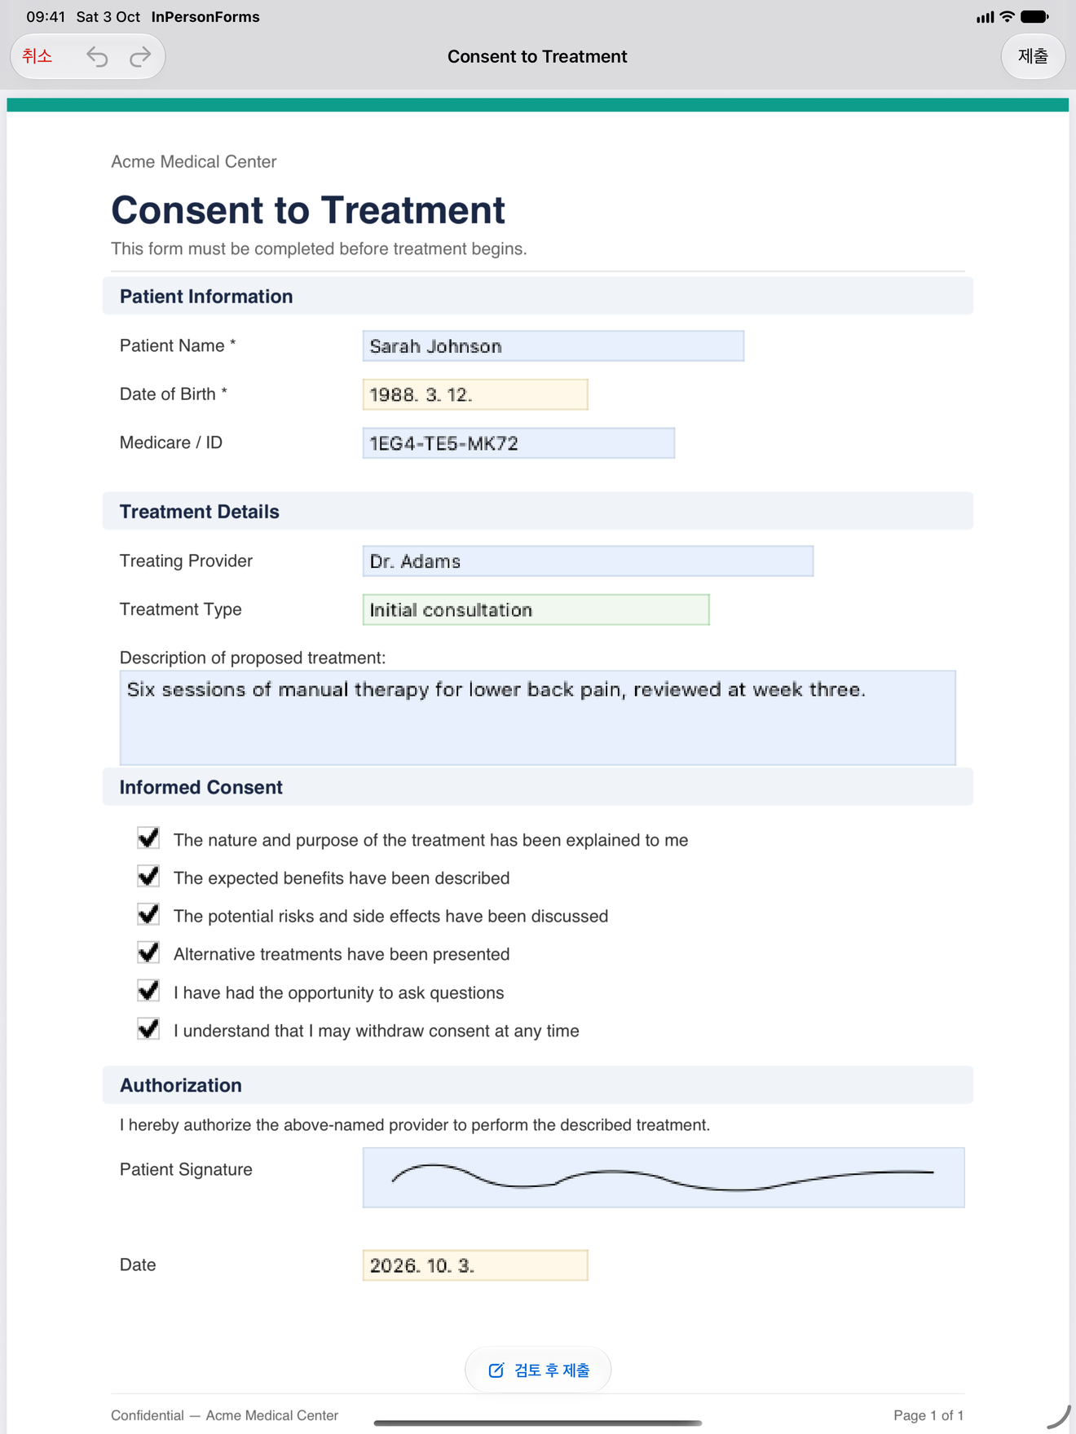Open the Treatment Type dropdown field
The height and width of the screenshot is (1434, 1076).
[x=536, y=609]
